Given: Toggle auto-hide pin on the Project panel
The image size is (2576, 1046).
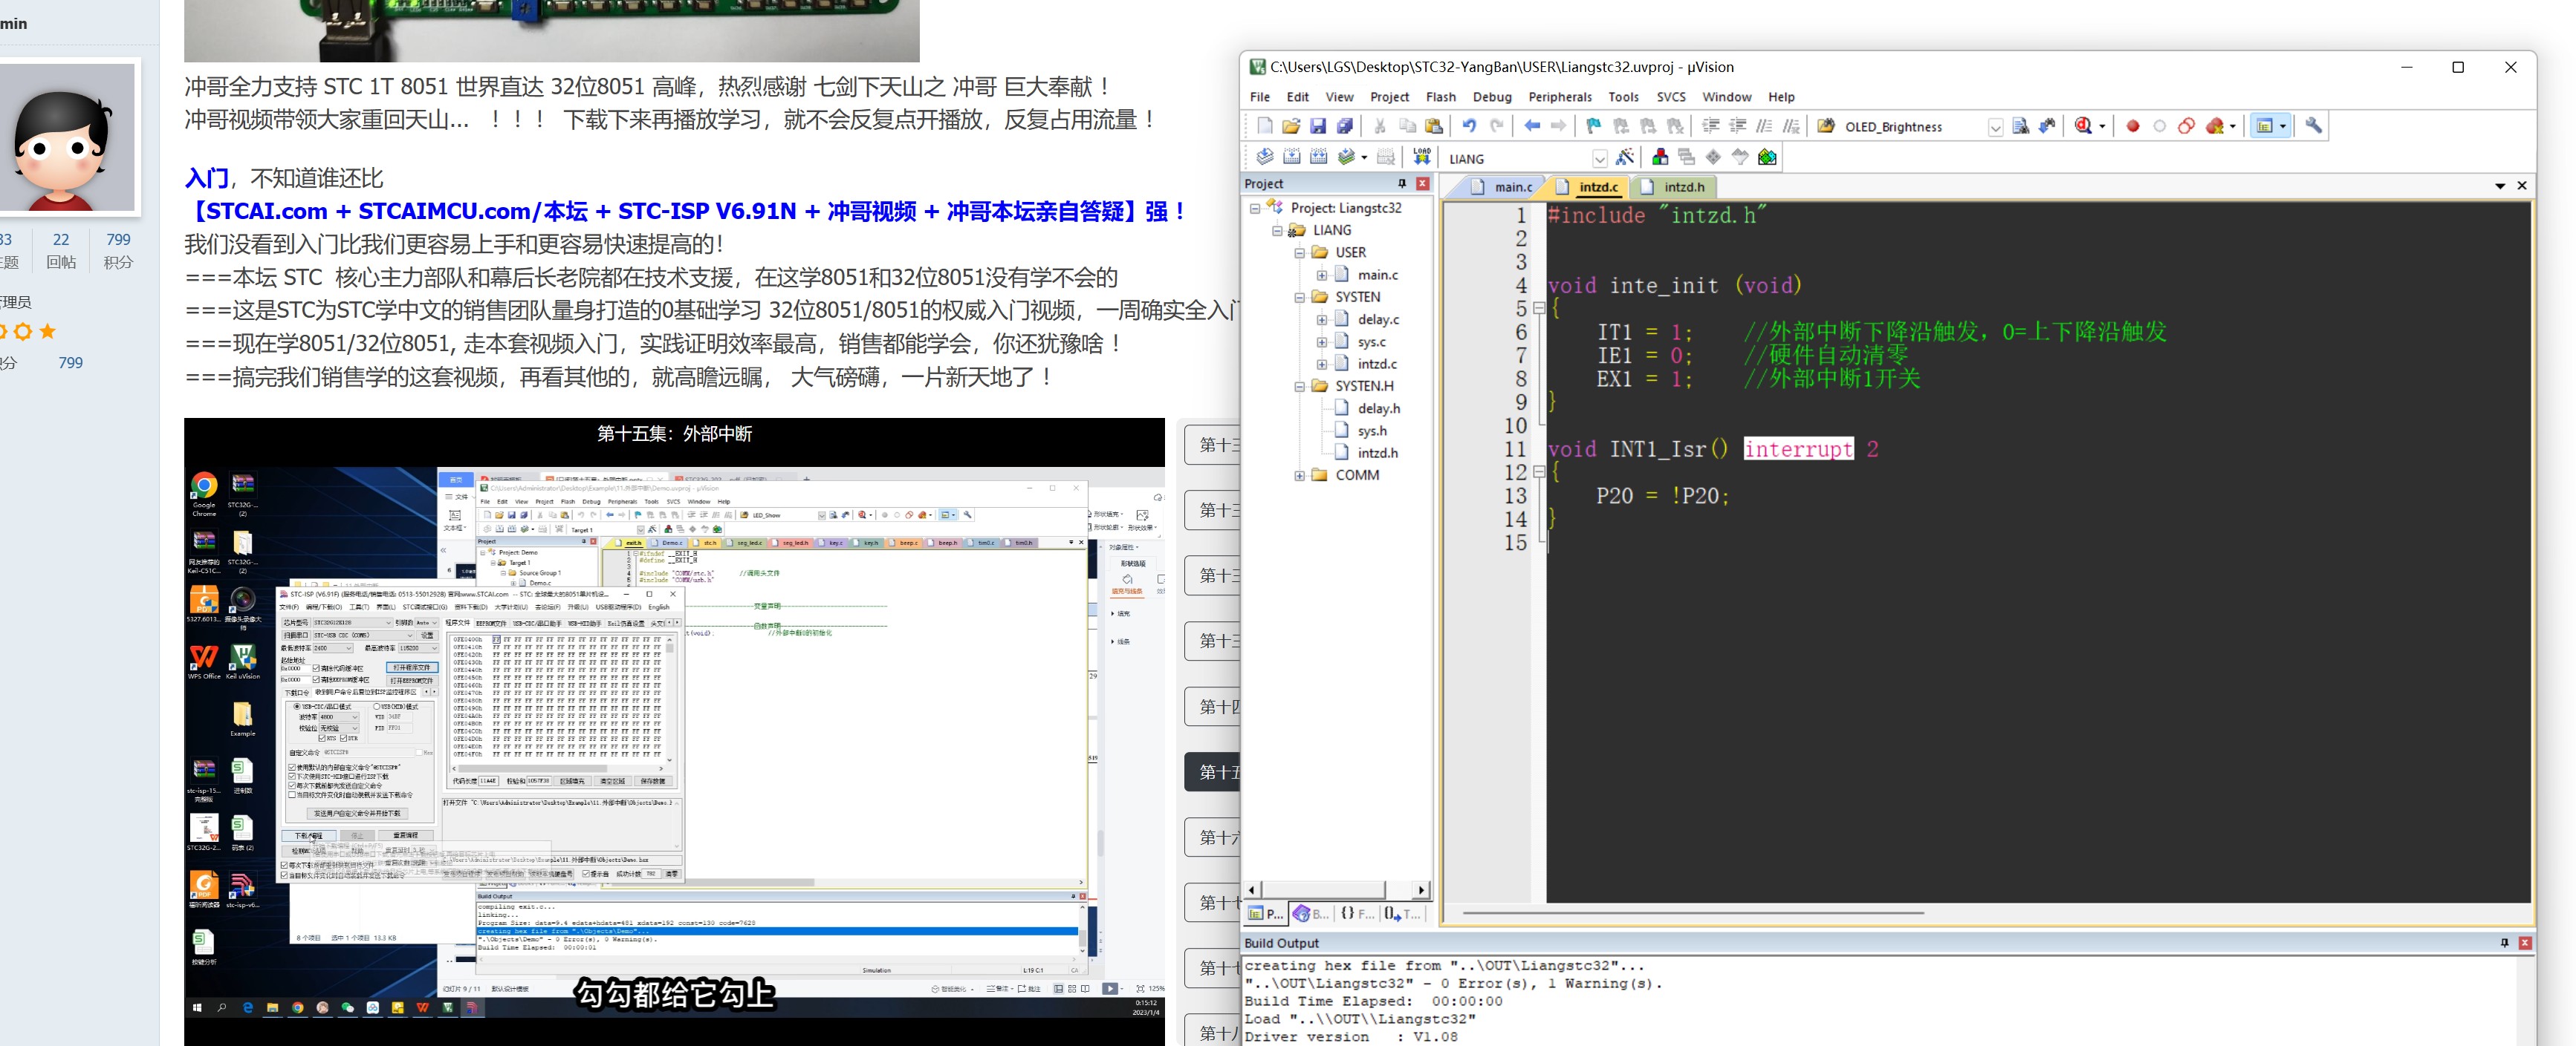Looking at the screenshot, I should (1402, 184).
